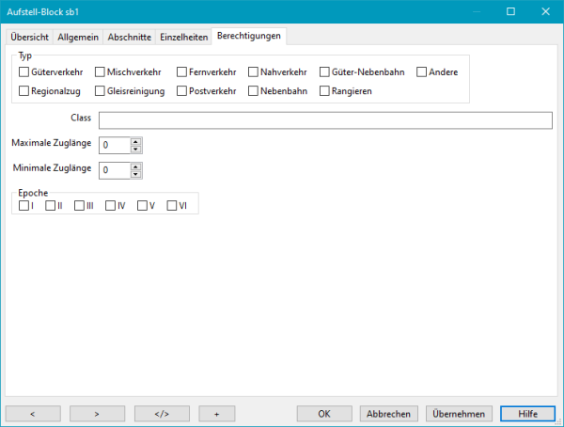564x427 pixels.
Task: Open the Einzelheiten tab
Action: click(183, 37)
